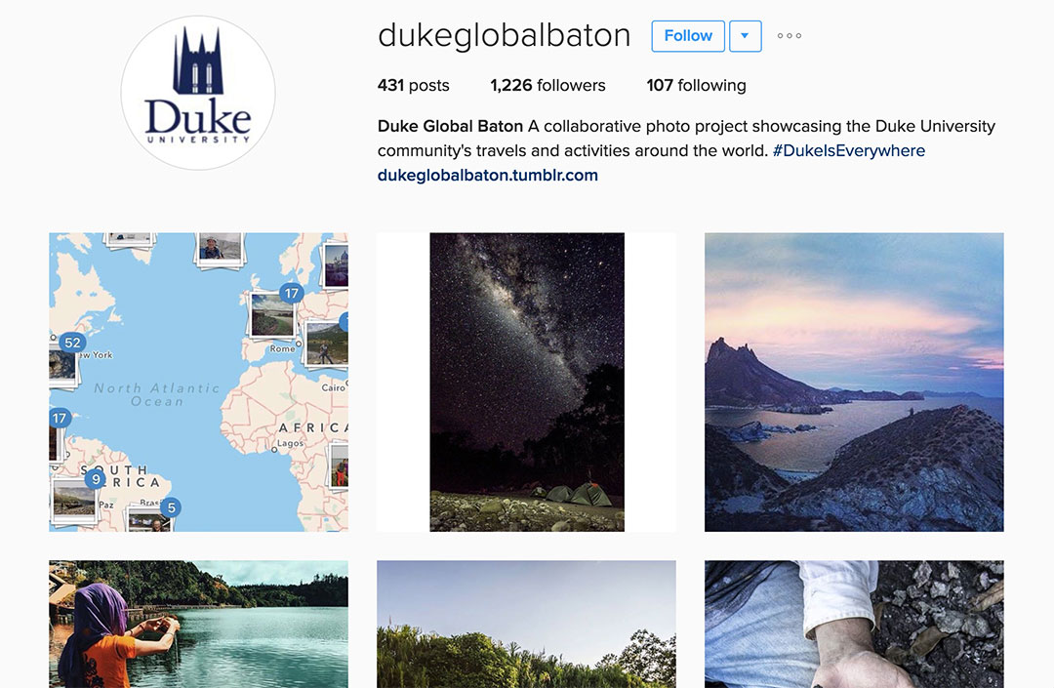Open the woman by lake photo
Screen dimensions: 1054x688
(198, 625)
